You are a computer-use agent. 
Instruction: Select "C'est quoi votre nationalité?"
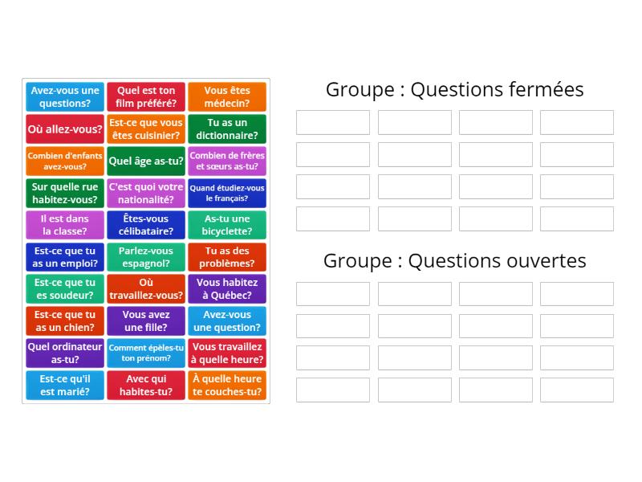(146, 193)
